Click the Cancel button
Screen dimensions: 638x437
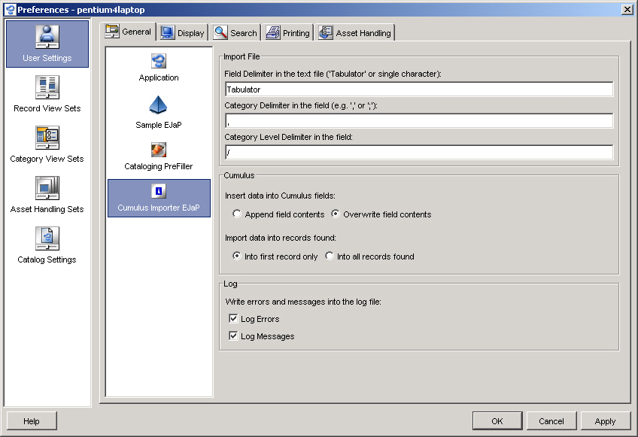[x=551, y=420]
